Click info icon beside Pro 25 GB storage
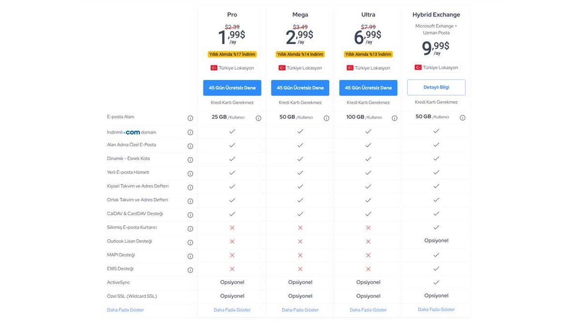 click(x=259, y=118)
